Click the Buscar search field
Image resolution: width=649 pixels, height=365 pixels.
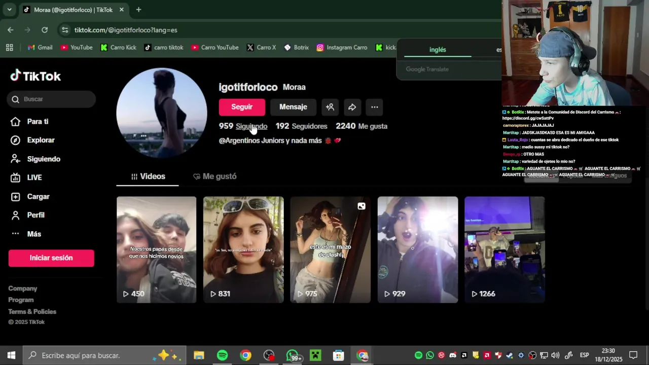pyautogui.click(x=51, y=99)
